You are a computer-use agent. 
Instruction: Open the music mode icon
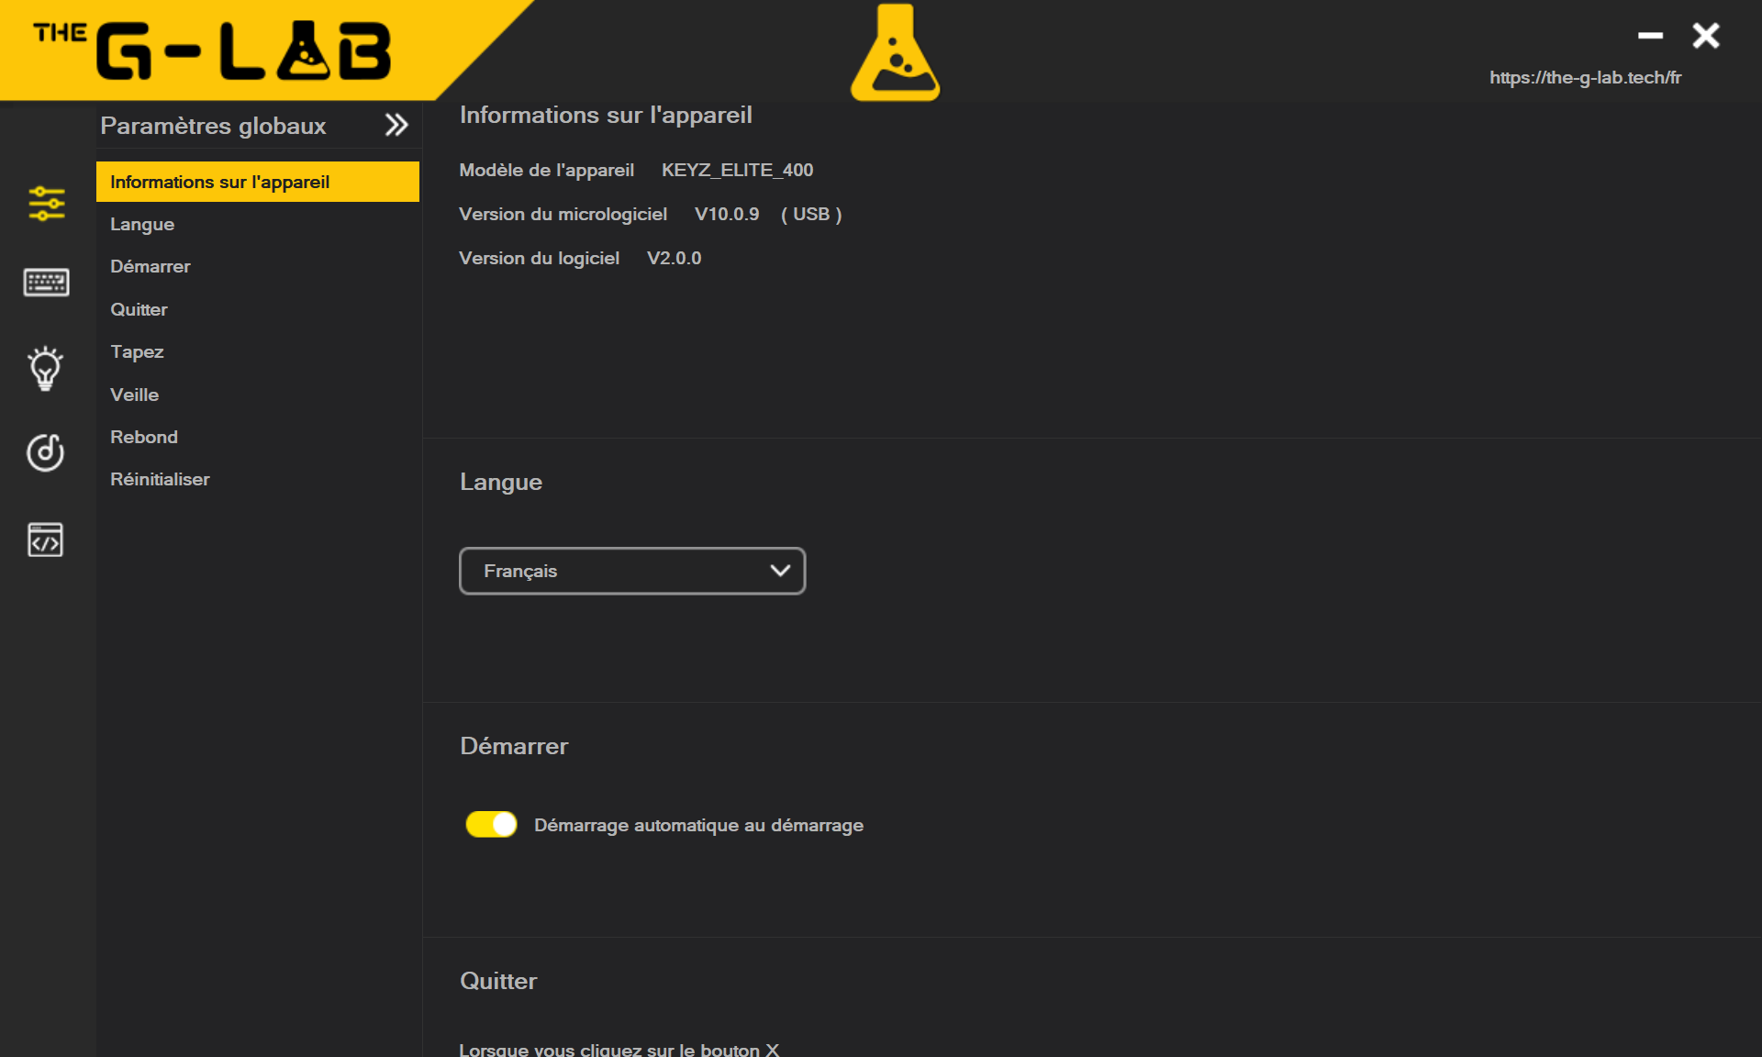pyautogui.click(x=45, y=452)
